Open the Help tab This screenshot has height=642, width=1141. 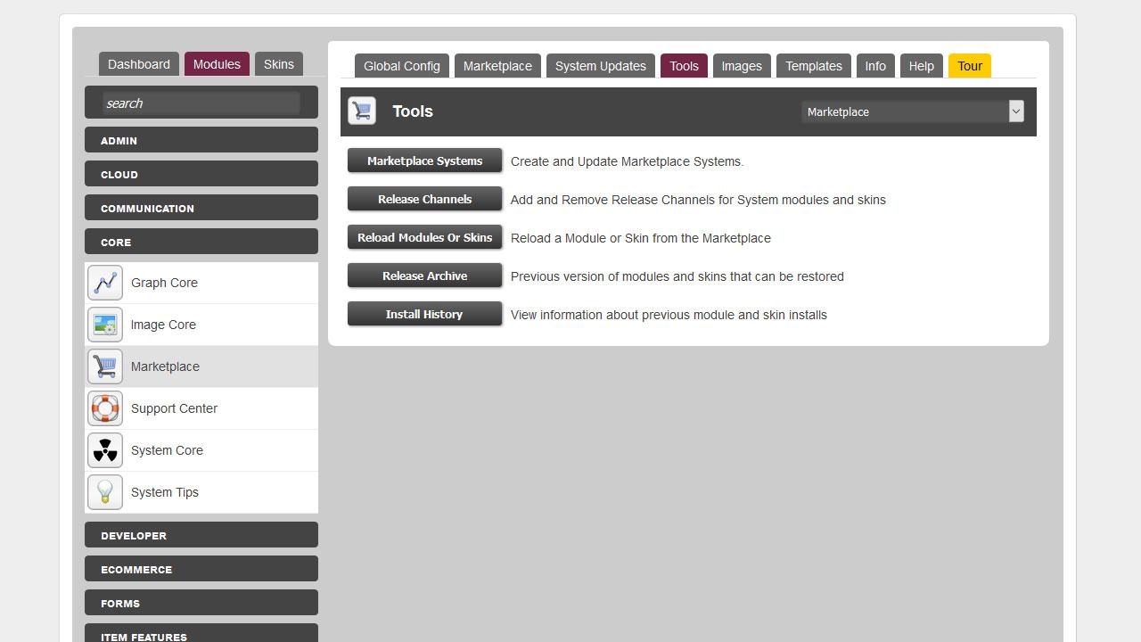922,66
